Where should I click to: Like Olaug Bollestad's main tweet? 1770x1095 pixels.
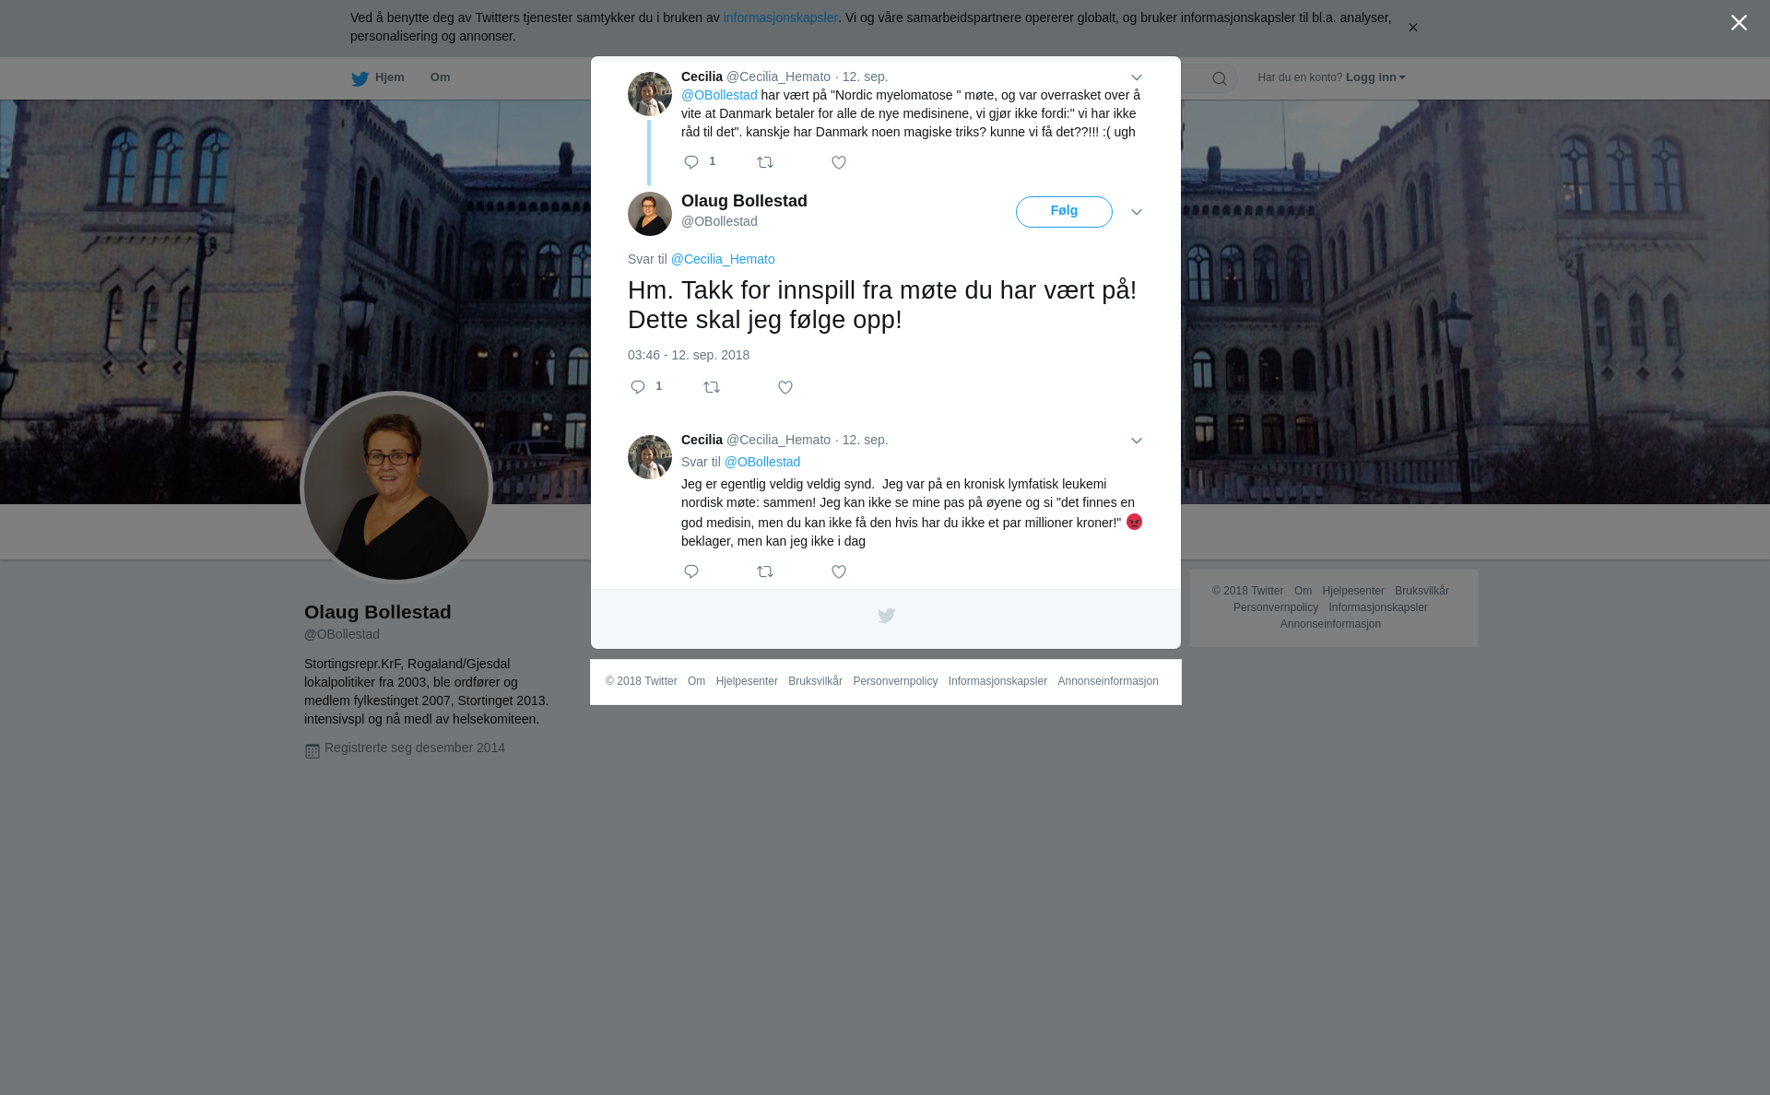coord(785,387)
